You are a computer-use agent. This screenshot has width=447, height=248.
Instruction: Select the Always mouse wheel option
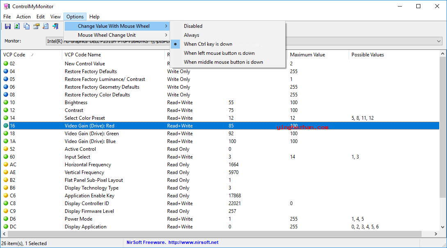tap(228, 35)
